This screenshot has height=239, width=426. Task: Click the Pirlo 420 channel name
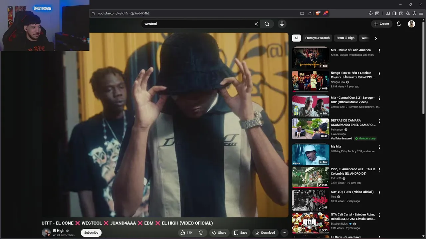(336, 178)
